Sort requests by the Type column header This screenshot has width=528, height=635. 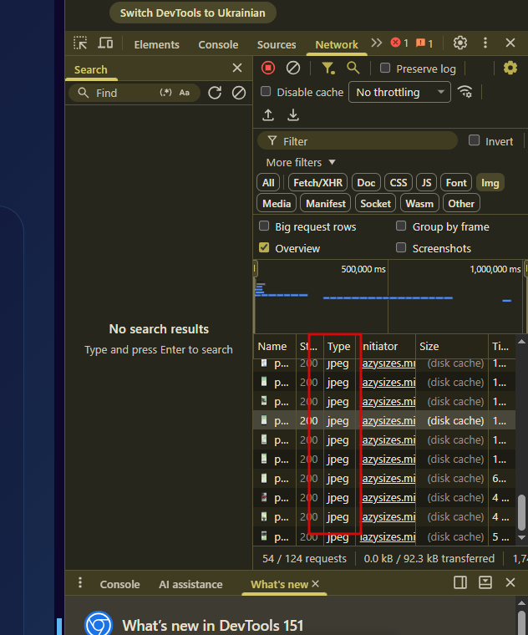tap(339, 346)
